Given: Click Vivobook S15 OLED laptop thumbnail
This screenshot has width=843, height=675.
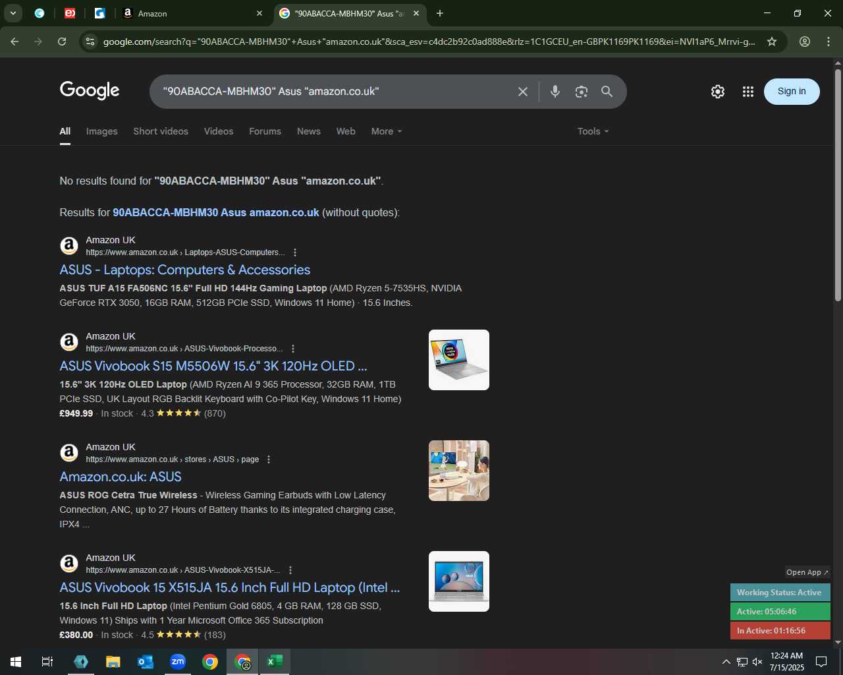Looking at the screenshot, I should click(459, 360).
